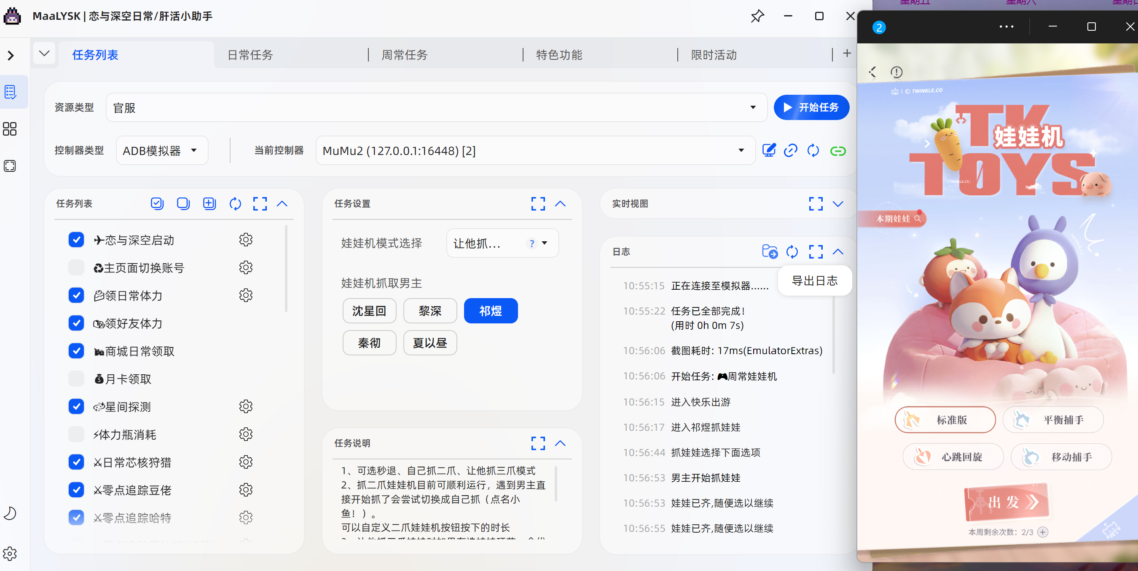
Task: Click the edit controller icon
Action: 769,150
